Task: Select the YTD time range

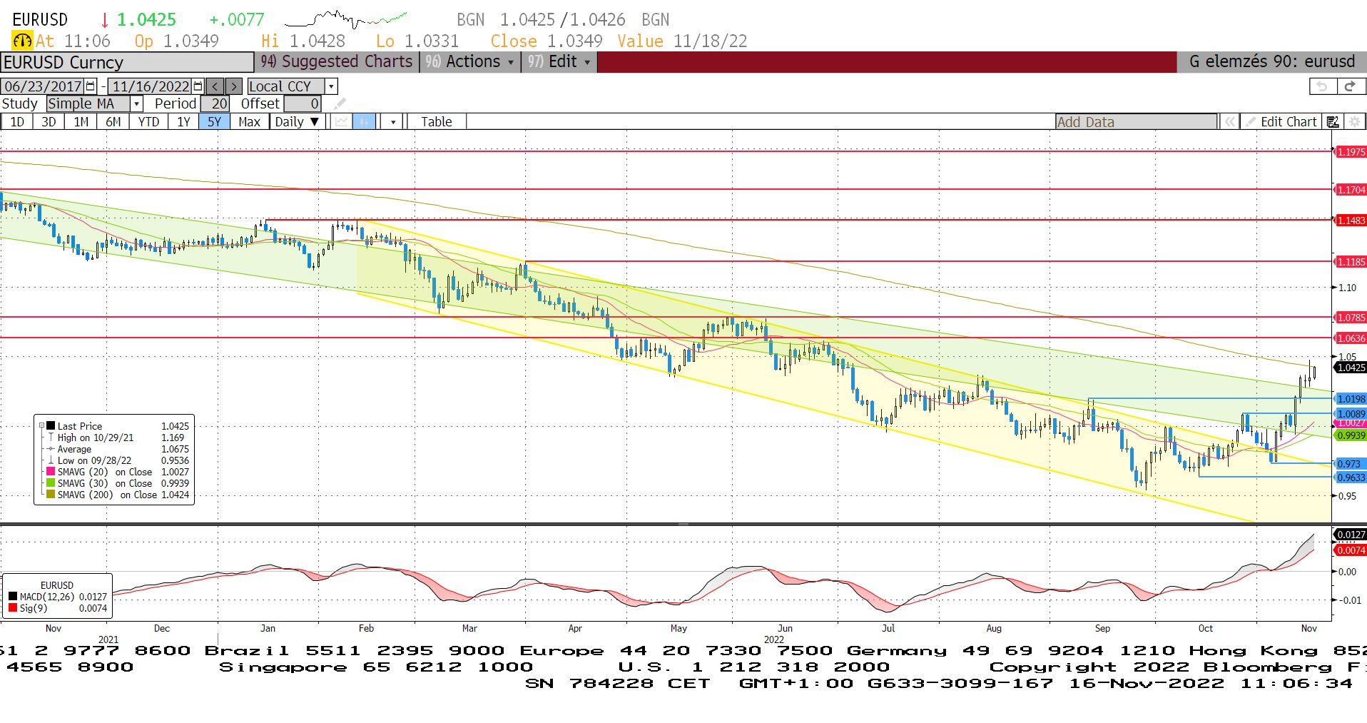Action: pos(148,122)
